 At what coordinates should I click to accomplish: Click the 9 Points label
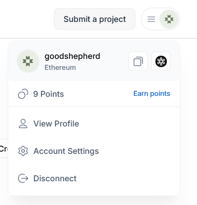(48, 94)
